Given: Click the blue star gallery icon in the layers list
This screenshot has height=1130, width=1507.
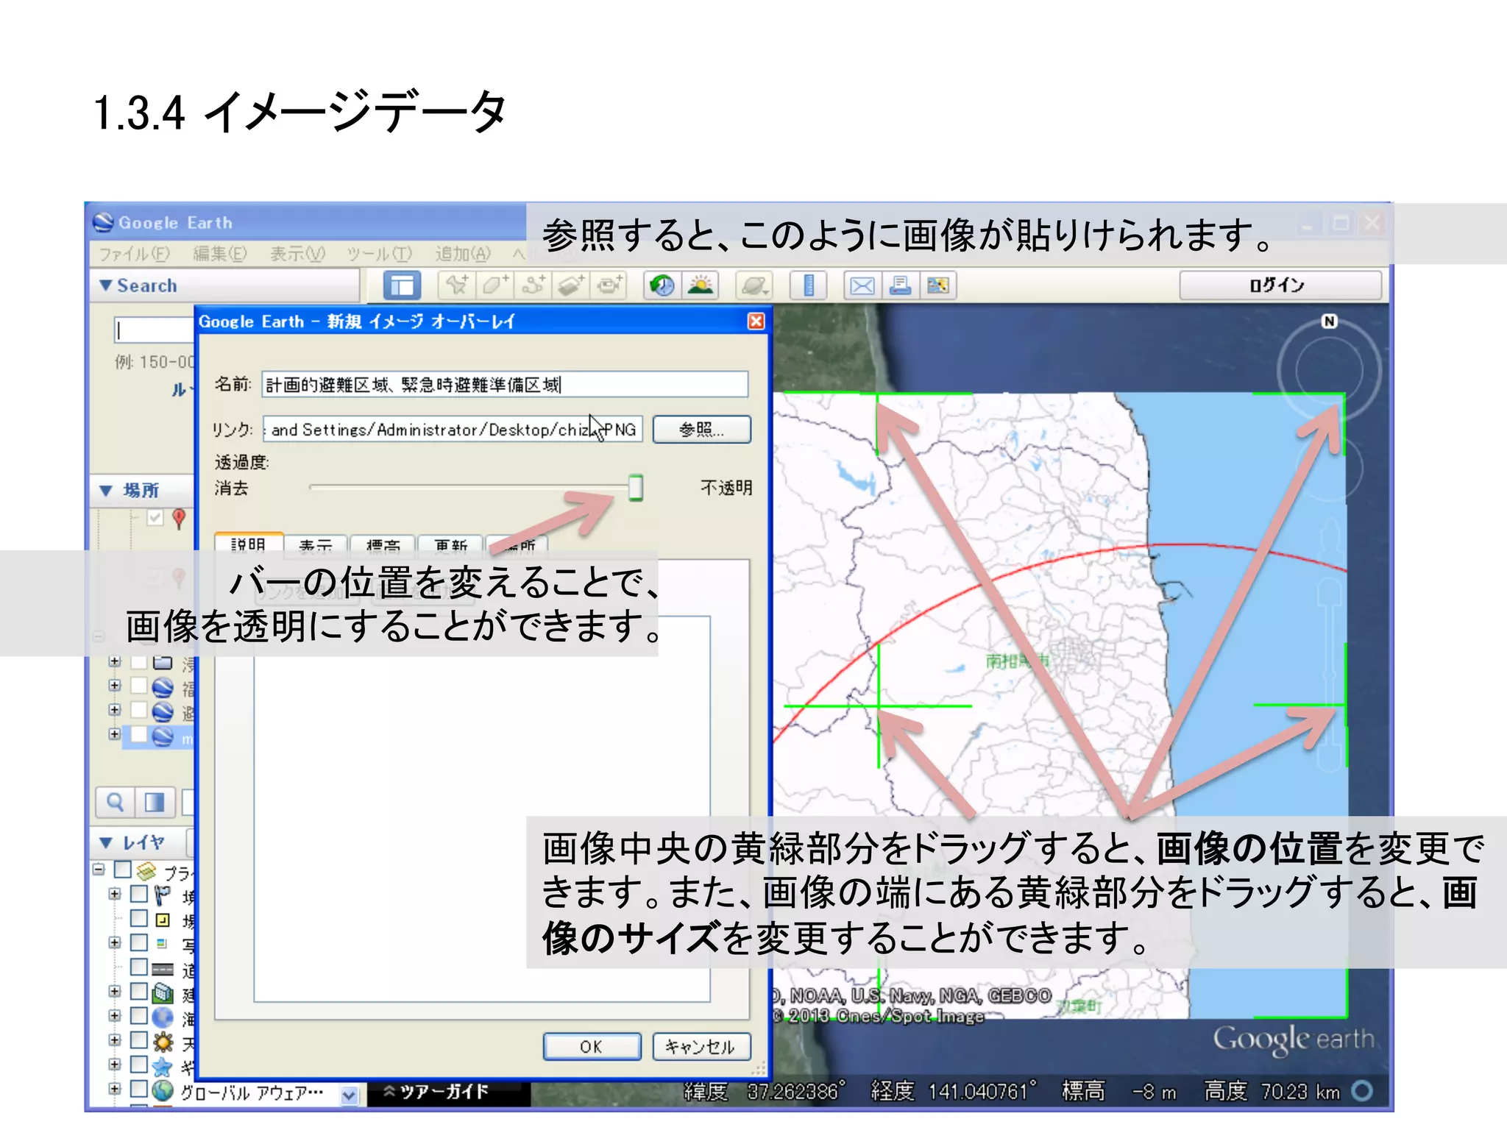Looking at the screenshot, I should [x=163, y=1066].
